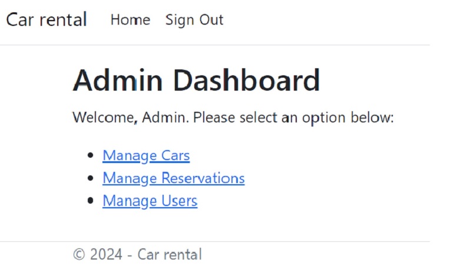Navigate to Manage Users

point(150,201)
